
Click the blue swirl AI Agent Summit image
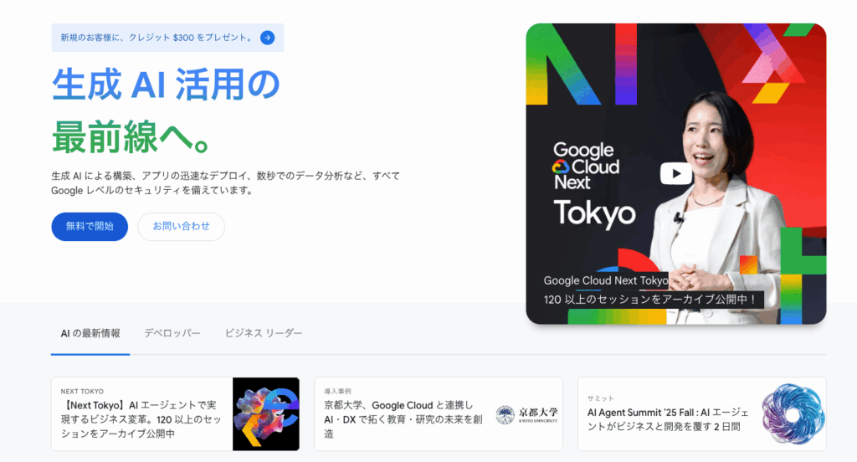click(x=793, y=414)
